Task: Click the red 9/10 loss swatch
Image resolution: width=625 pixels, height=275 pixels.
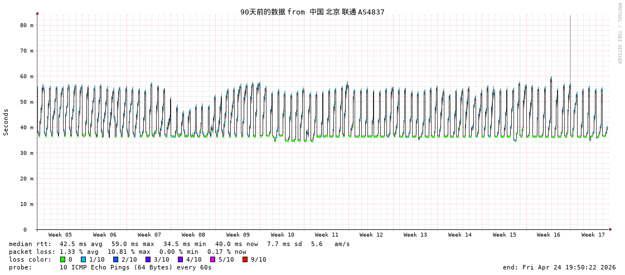Action: [245, 259]
